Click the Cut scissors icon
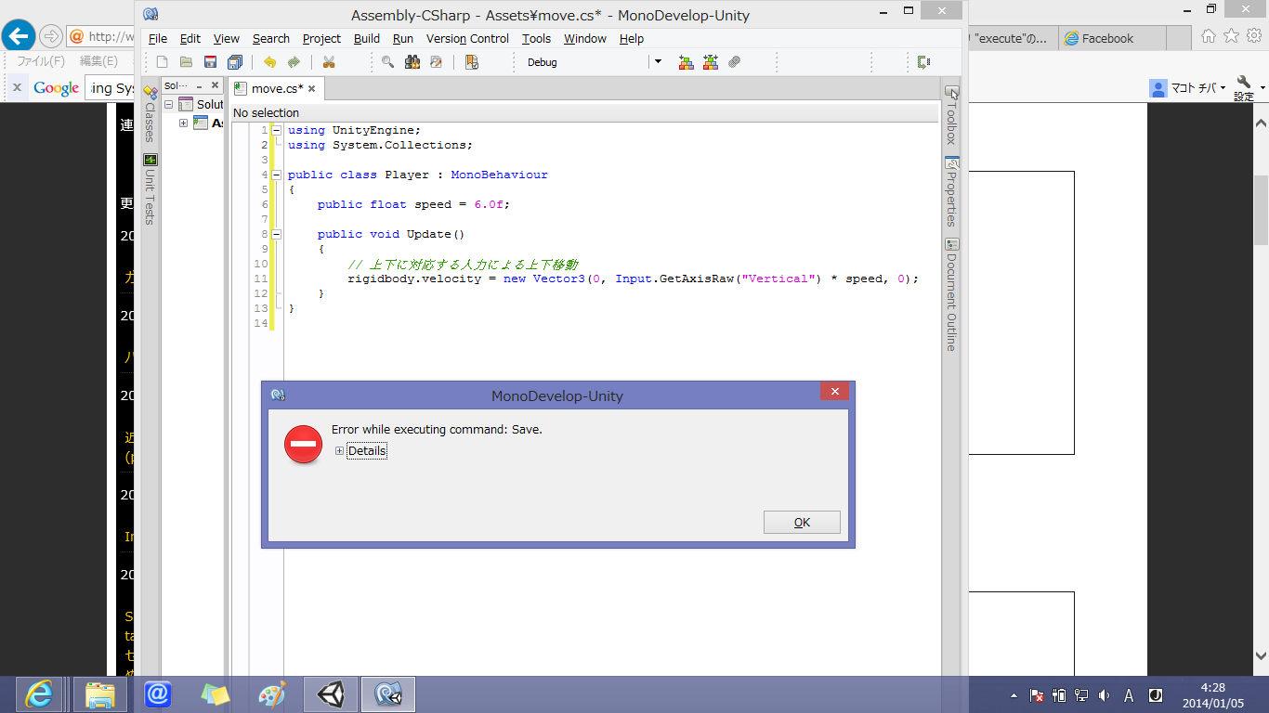Image resolution: width=1269 pixels, height=713 pixels. pos(328,62)
